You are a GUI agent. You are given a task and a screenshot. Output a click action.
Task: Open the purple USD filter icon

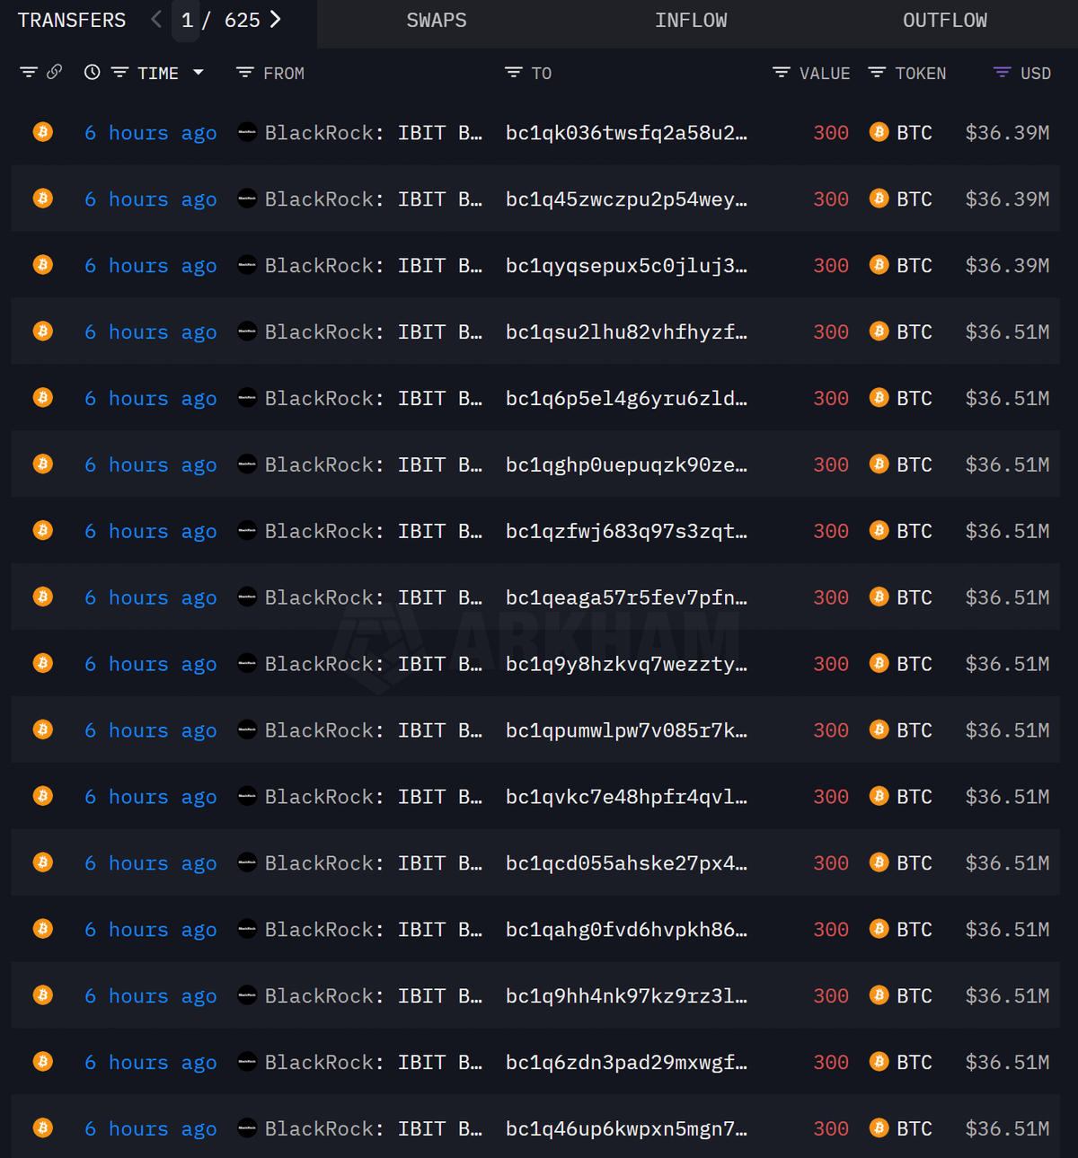(1002, 73)
